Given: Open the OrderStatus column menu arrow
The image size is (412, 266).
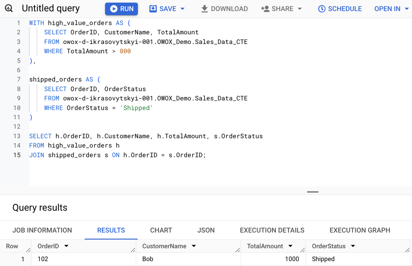Looking at the screenshot, I should tap(353, 246).
